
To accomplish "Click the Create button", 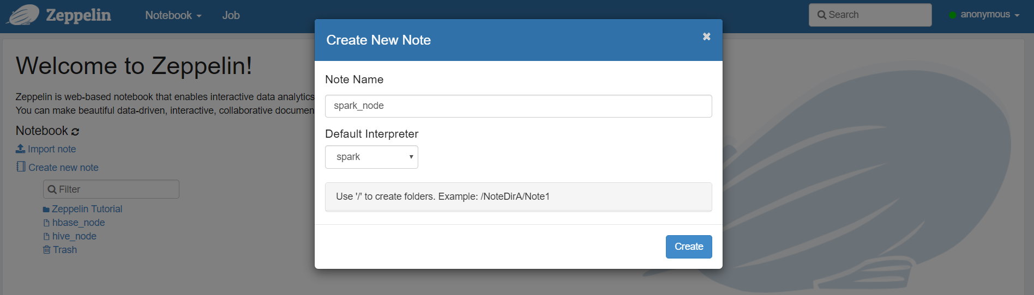I will pos(689,247).
